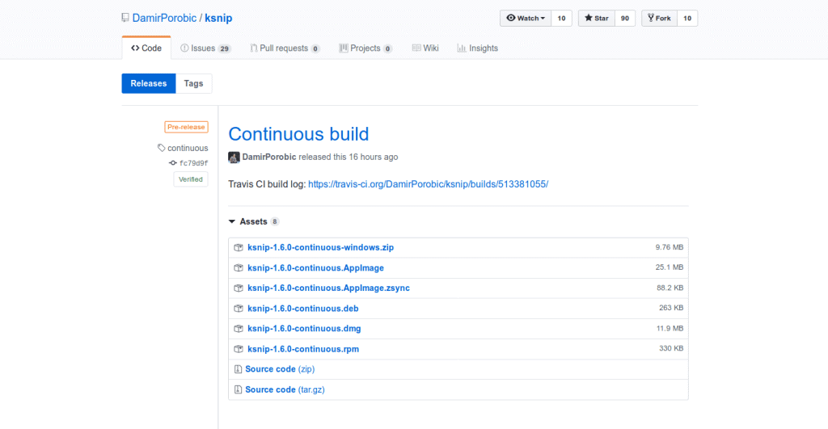Open the Pull requests tab
828x429 pixels.
click(284, 48)
